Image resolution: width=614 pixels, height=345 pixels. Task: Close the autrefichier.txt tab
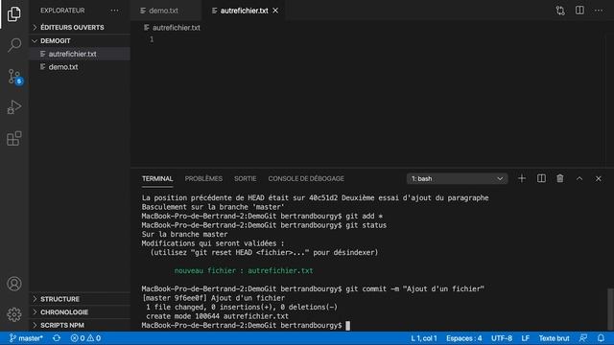[275, 11]
